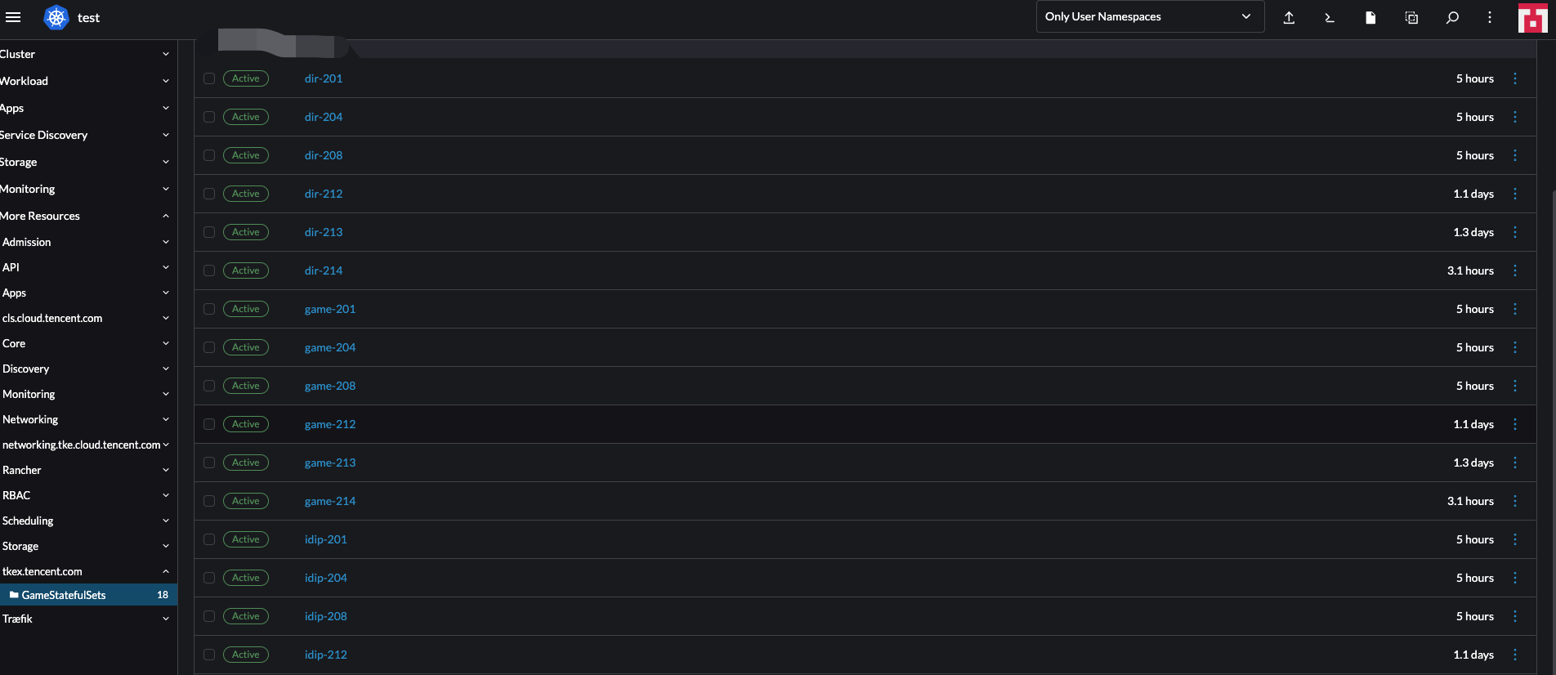1556x675 pixels.
Task: Check the dir-214 row checkbox
Action: click(x=209, y=270)
